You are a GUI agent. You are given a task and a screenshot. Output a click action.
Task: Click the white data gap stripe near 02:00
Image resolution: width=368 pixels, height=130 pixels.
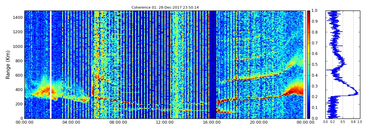click(51, 65)
